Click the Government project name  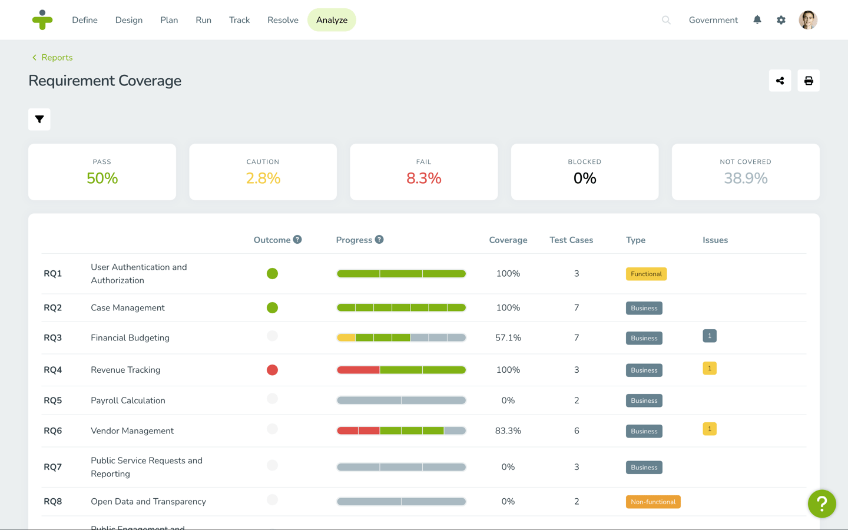coord(713,20)
